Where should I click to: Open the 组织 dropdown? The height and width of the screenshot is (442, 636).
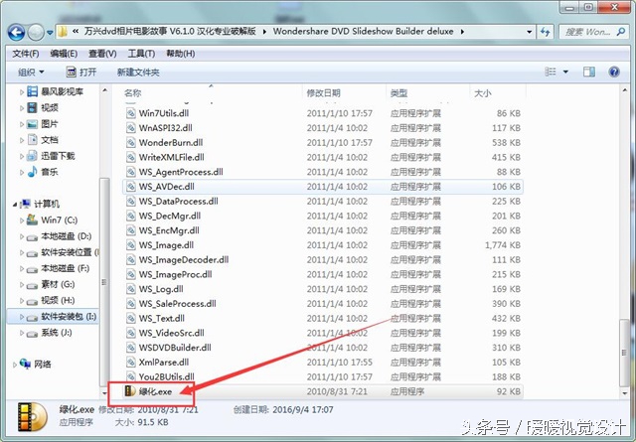pyautogui.click(x=31, y=73)
